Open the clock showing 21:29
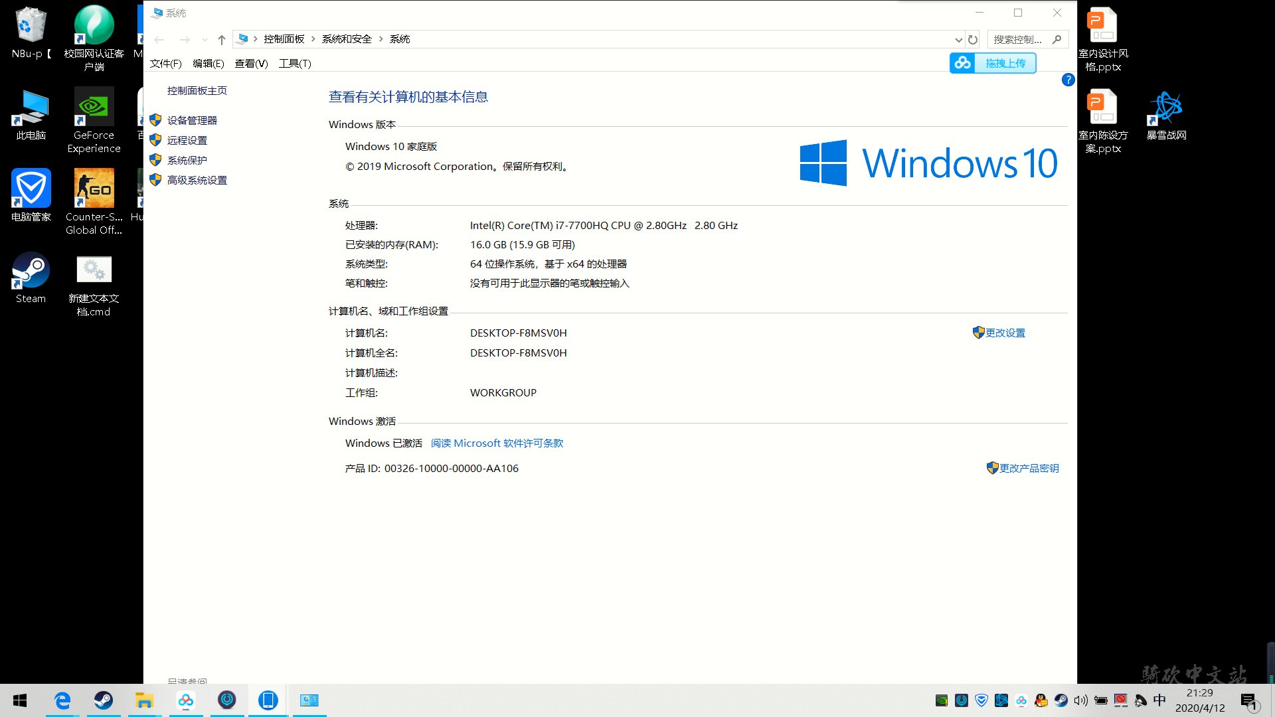 [1200, 700]
